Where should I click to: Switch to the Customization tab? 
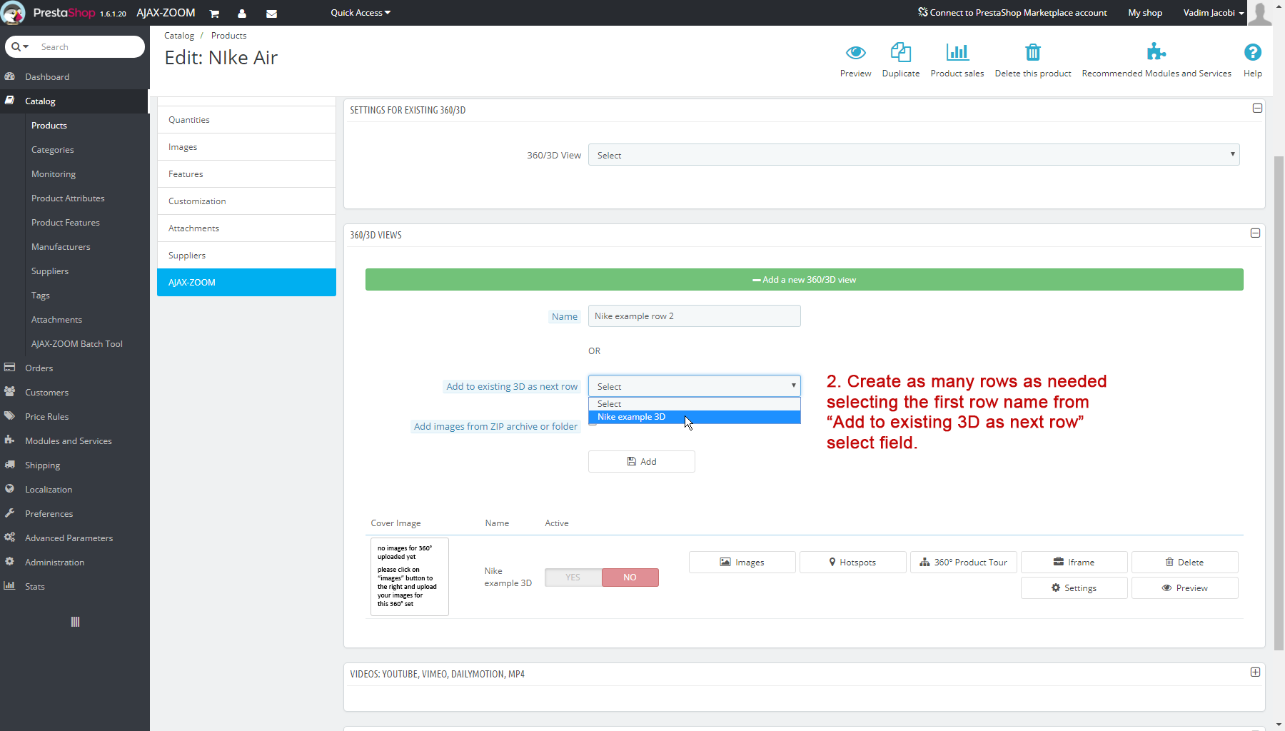coord(246,201)
